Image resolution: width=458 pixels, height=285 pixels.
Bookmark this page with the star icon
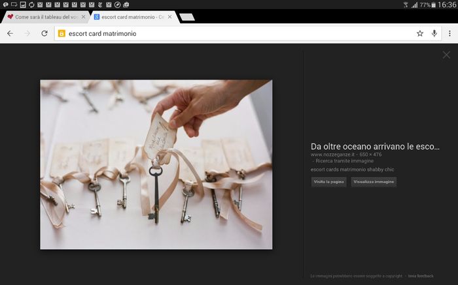tap(420, 33)
